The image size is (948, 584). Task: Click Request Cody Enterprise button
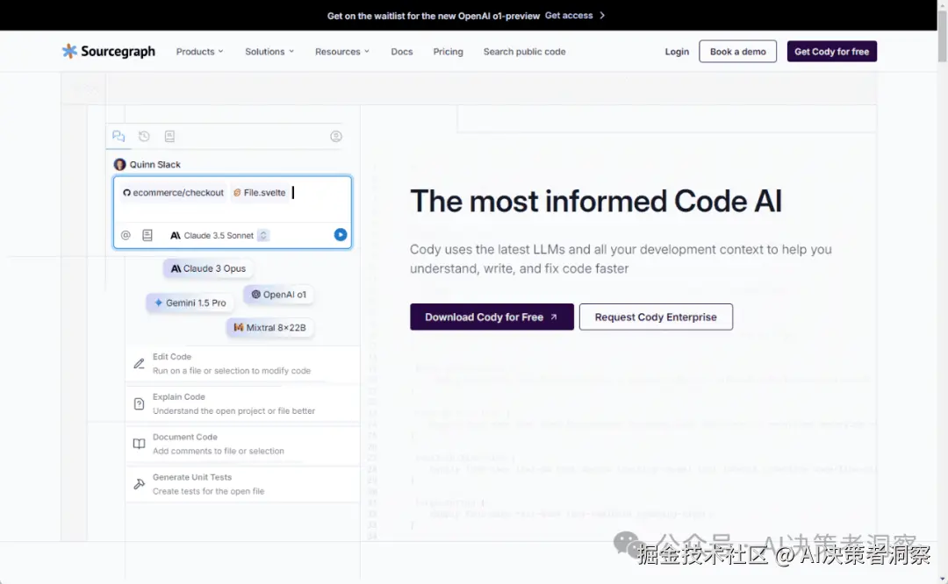tap(656, 317)
